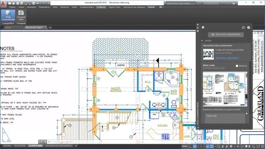This screenshot has height=149, width=265.
Task: Switch to BUILDING SECTION & NOTES layout tab
Action: pyautogui.click(x=59, y=146)
